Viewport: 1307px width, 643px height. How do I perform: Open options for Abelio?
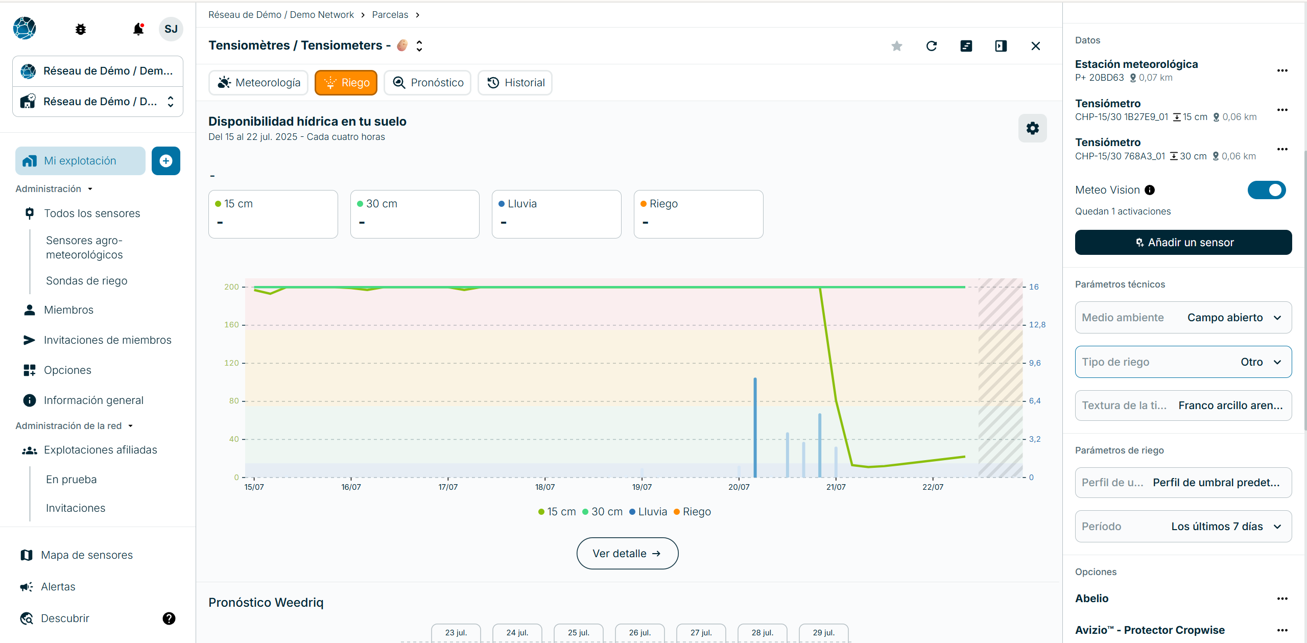pos(1282,599)
